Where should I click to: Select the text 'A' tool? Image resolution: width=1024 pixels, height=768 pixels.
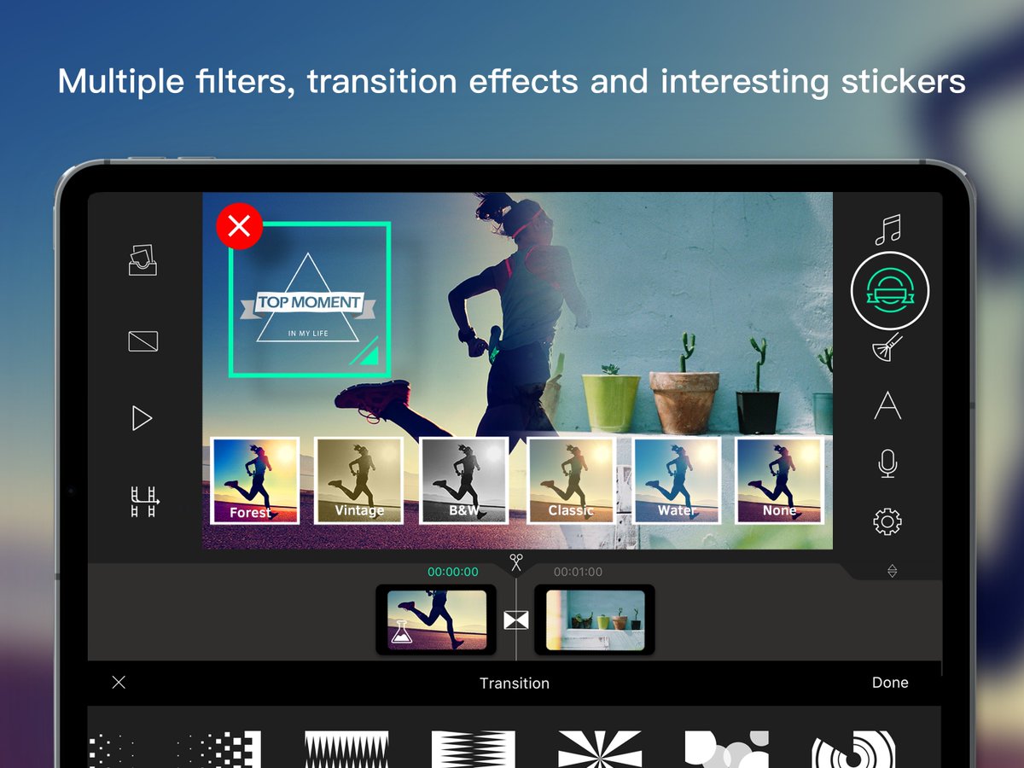point(887,405)
